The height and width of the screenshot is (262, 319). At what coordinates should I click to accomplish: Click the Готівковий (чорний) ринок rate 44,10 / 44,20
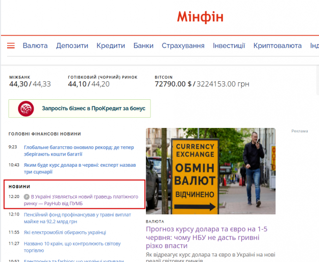pos(89,84)
